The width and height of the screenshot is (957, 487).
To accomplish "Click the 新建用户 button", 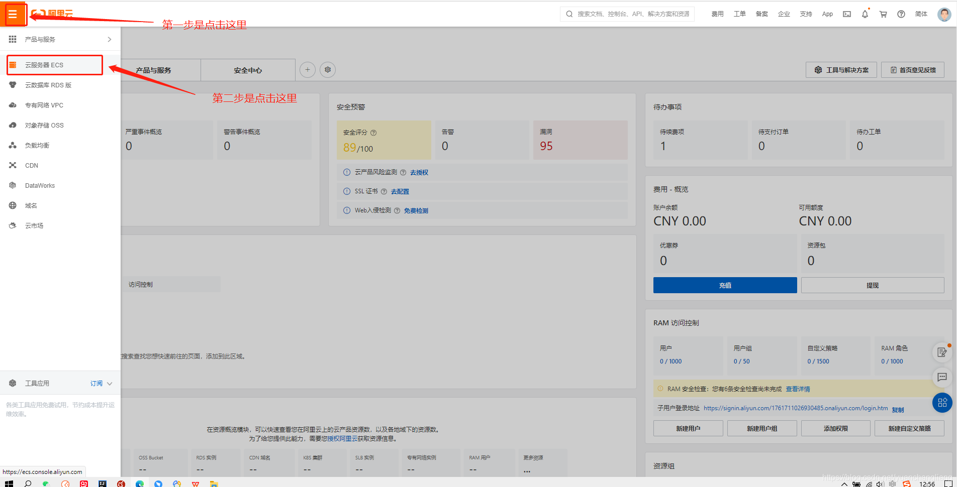I will coord(688,428).
